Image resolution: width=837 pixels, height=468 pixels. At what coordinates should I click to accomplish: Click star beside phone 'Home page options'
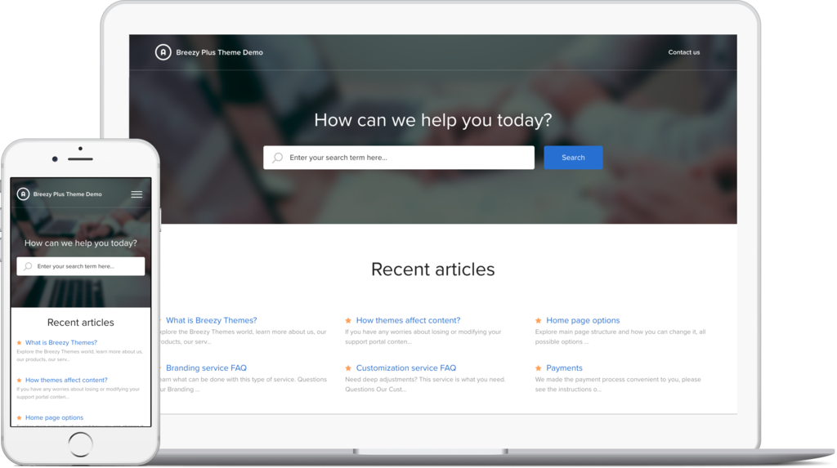[20, 418]
